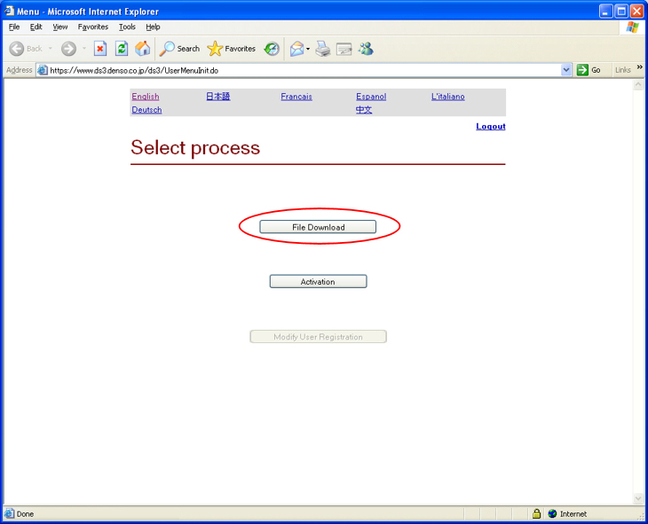Switch language to Espanol
The image size is (648, 524).
(x=371, y=97)
